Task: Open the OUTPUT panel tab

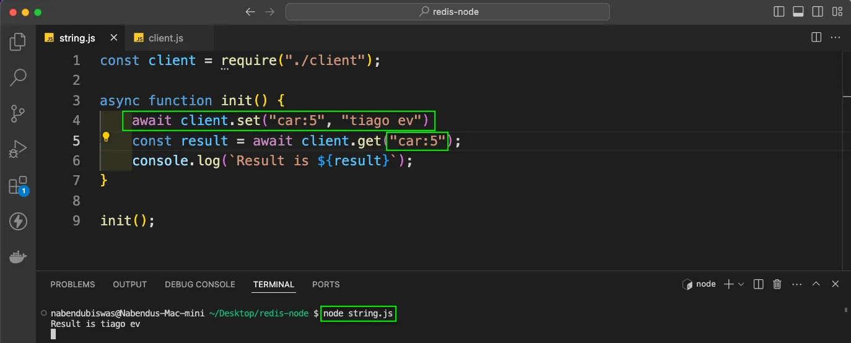Action: 129,284
